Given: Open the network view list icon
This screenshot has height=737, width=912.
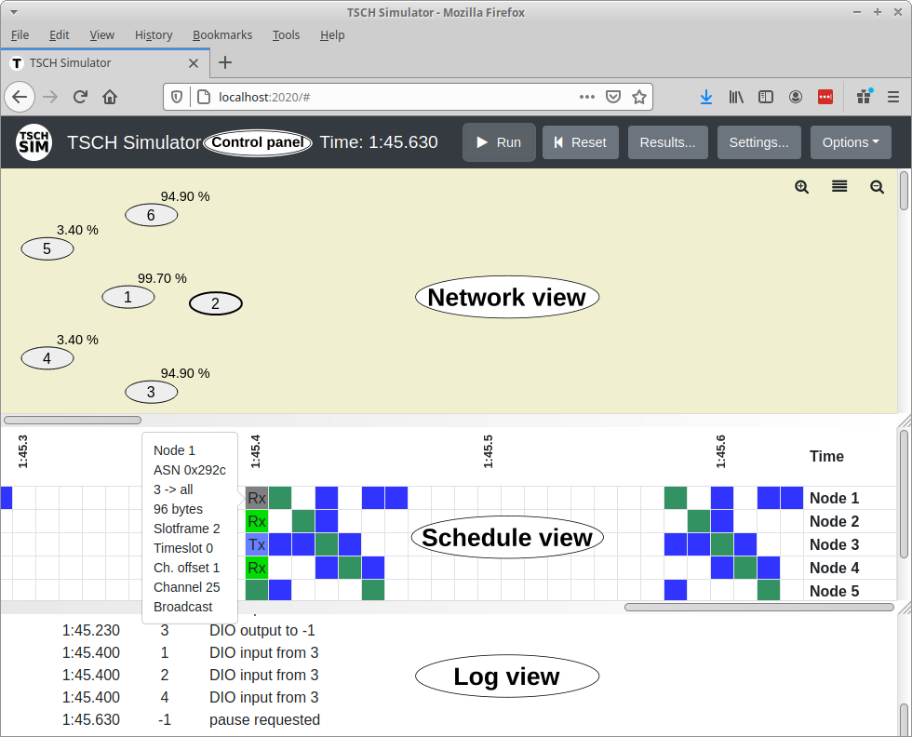Looking at the screenshot, I should pos(838,186).
